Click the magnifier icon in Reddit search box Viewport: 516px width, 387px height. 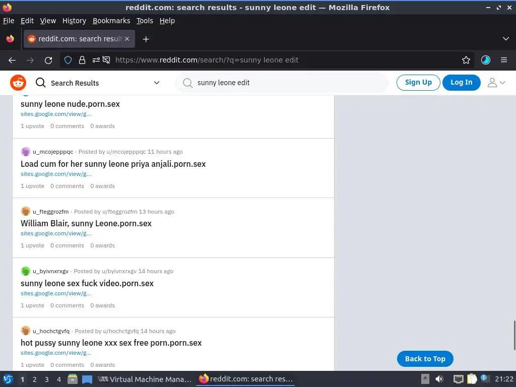pos(187,83)
